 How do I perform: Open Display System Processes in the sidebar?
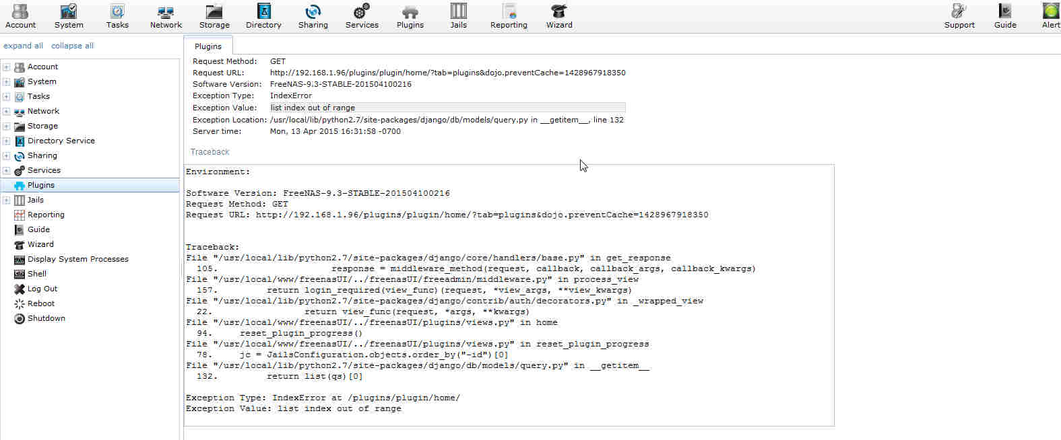(x=77, y=259)
